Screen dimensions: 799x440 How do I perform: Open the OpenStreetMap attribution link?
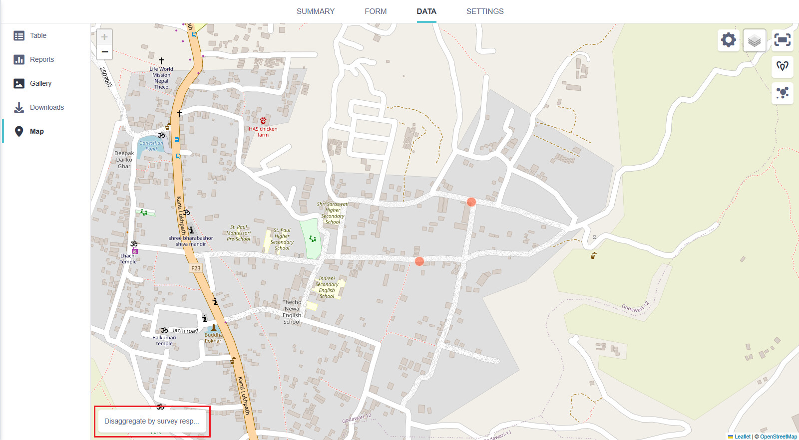click(x=778, y=437)
